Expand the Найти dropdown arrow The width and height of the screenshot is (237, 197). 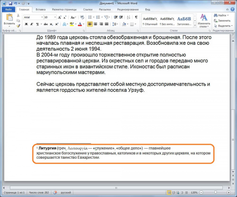tap(228, 15)
